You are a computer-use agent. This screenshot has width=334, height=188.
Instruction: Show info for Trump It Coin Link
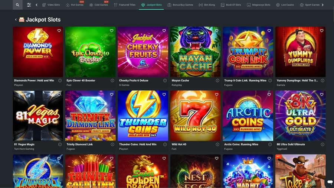tap(270, 81)
